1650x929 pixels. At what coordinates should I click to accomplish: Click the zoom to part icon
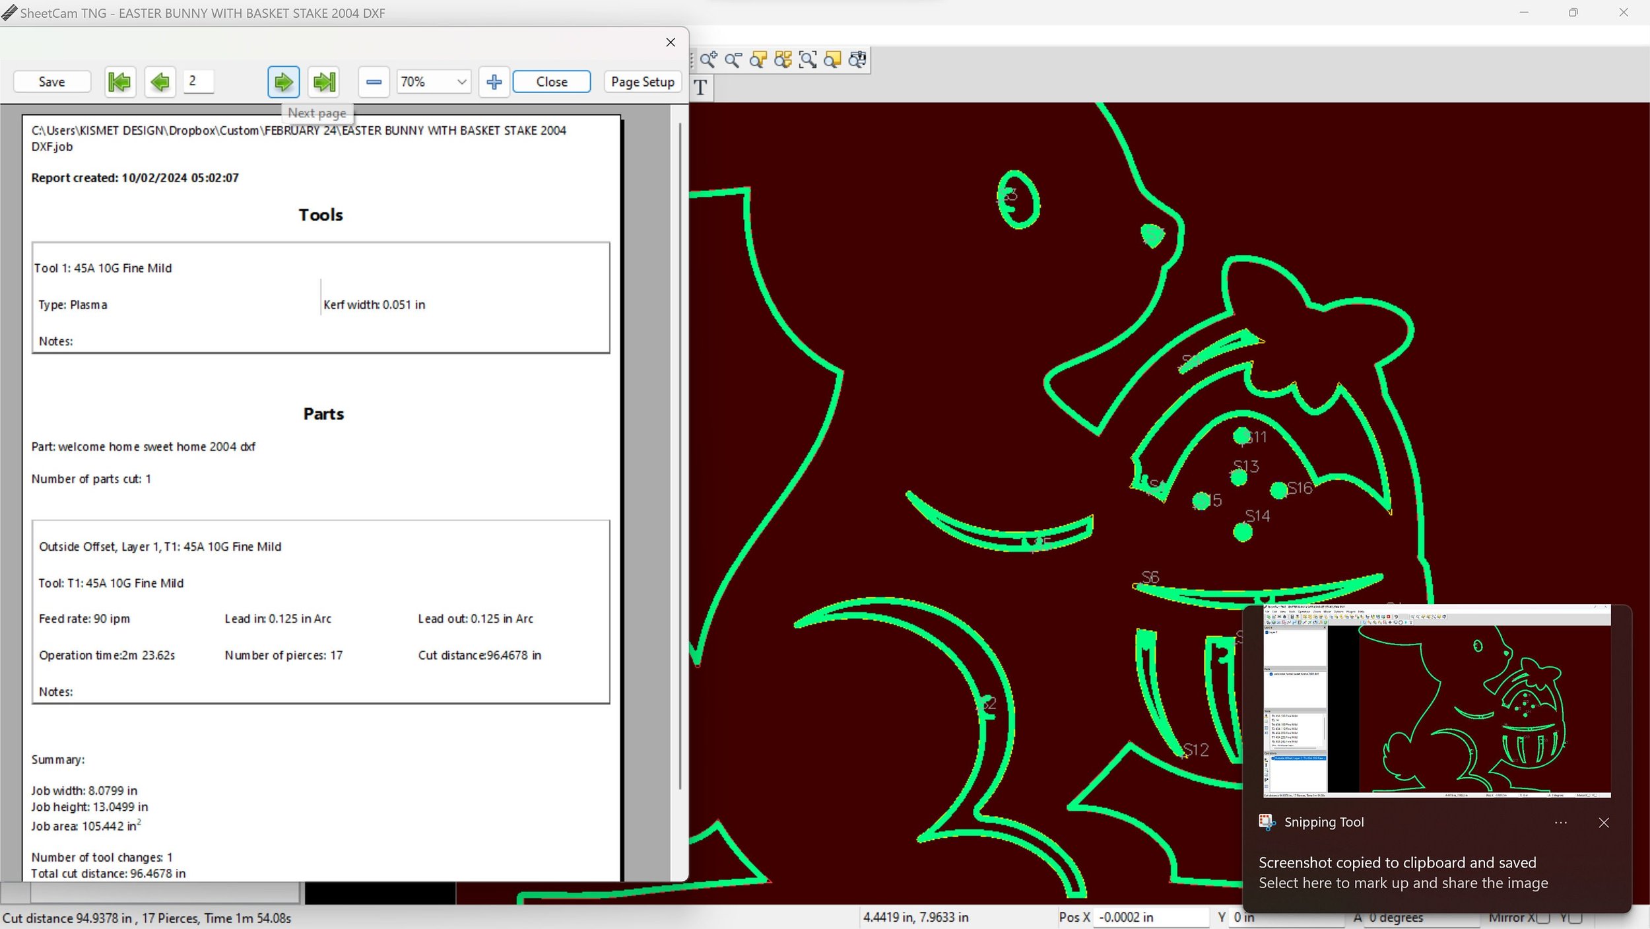tap(758, 60)
